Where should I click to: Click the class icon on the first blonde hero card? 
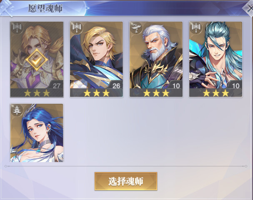click(17, 28)
